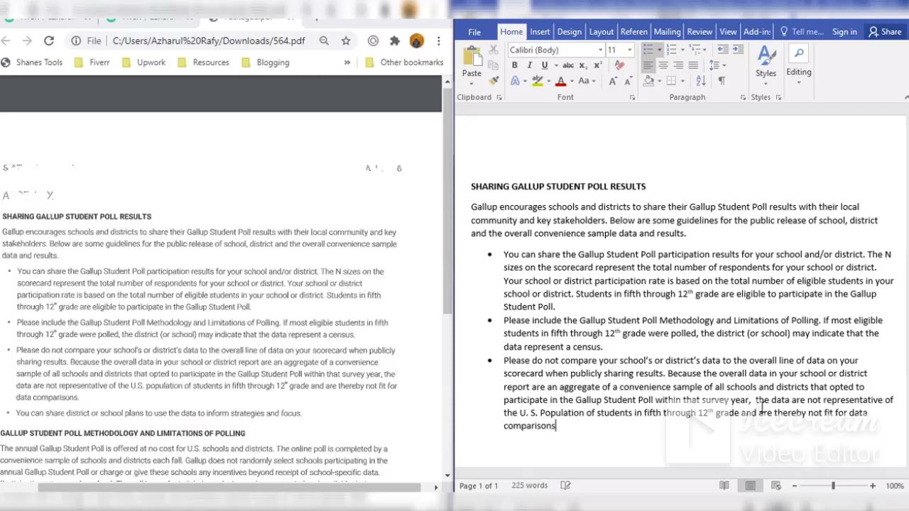Toggle Bold formatting

pyautogui.click(x=515, y=65)
